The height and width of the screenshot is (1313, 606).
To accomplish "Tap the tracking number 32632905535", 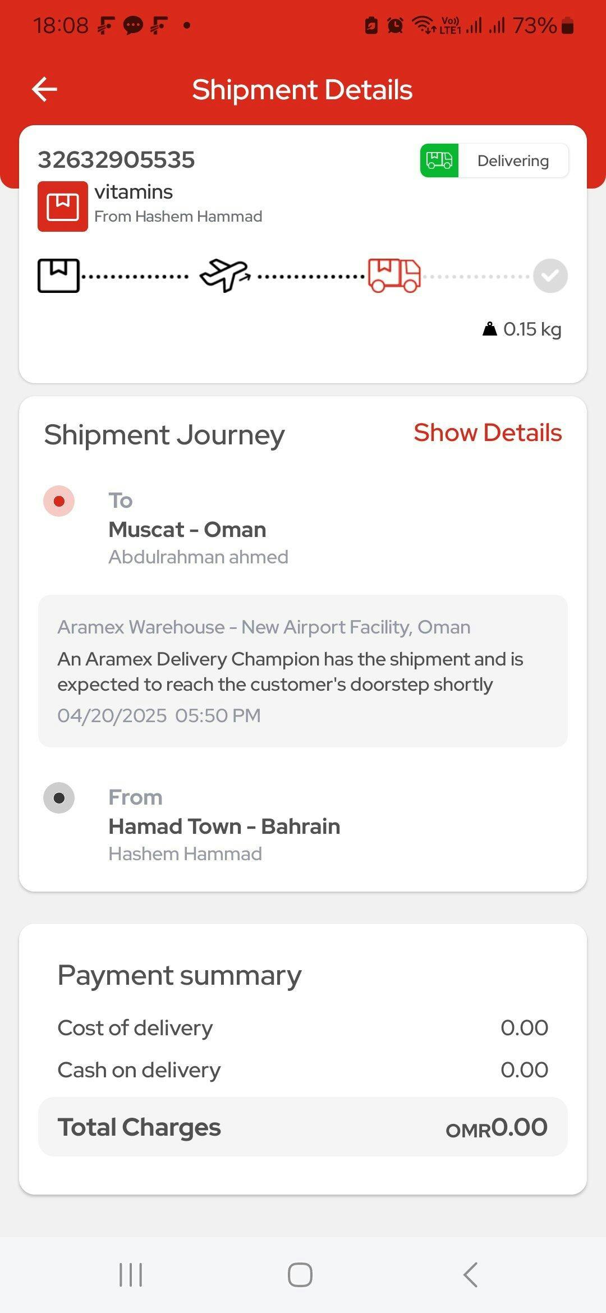I will [116, 160].
